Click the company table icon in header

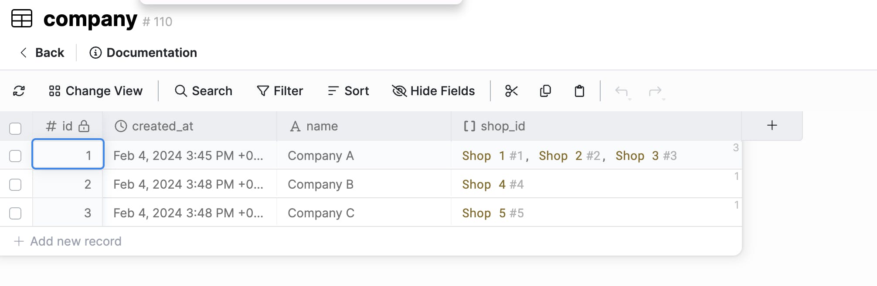tap(22, 19)
